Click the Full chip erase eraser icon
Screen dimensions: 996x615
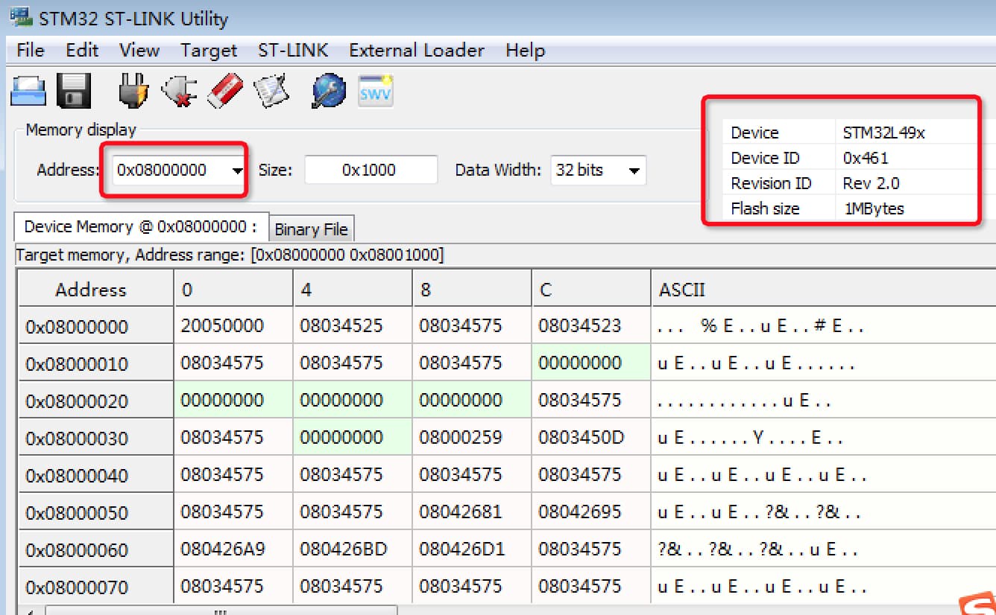pos(224,91)
